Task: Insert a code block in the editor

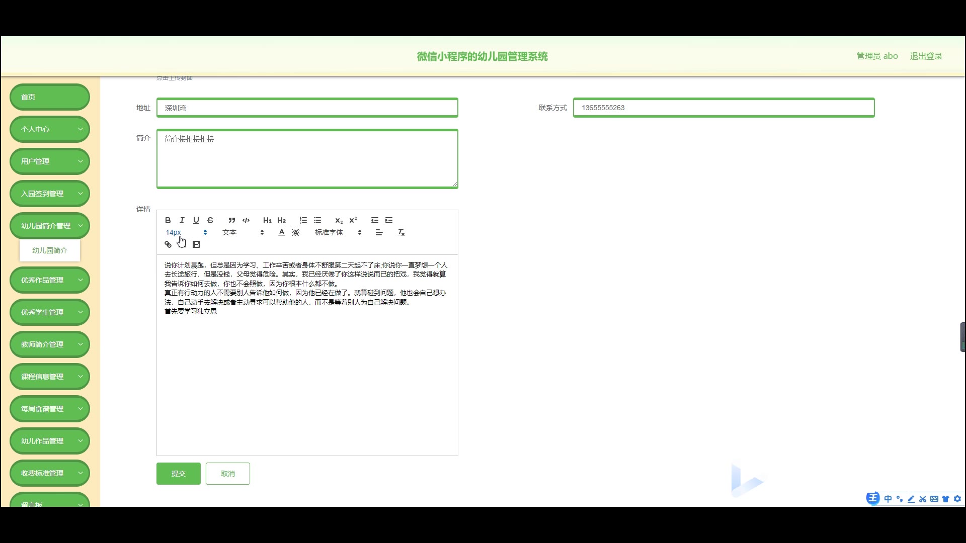Action: pos(246,220)
